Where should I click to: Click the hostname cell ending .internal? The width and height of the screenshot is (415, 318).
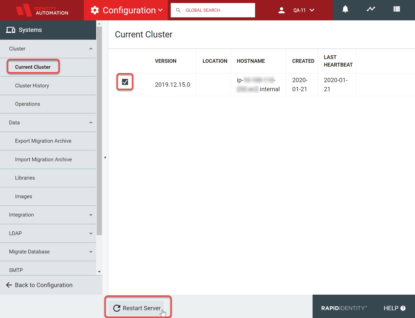pyautogui.click(x=258, y=85)
